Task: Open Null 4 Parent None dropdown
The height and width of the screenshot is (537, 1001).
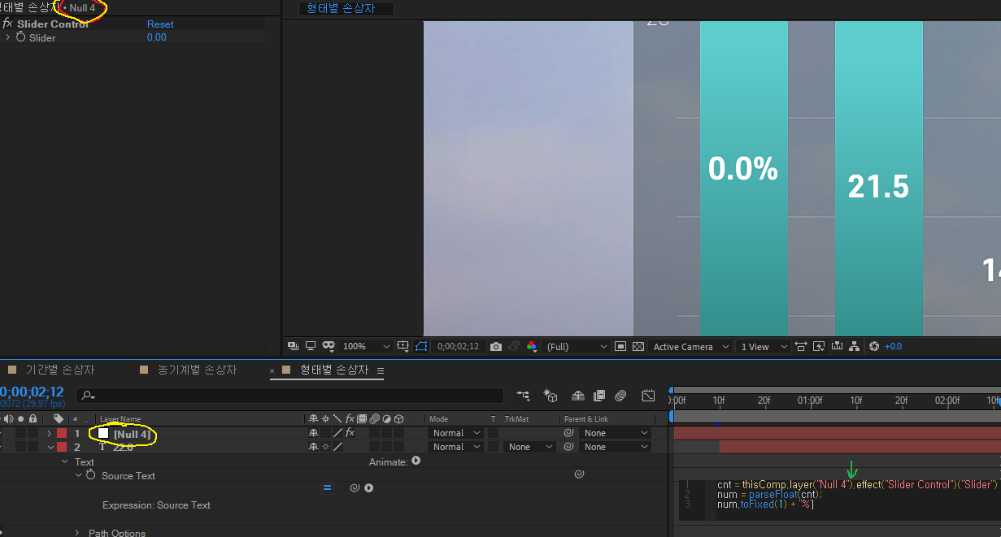Action: pyautogui.click(x=616, y=434)
